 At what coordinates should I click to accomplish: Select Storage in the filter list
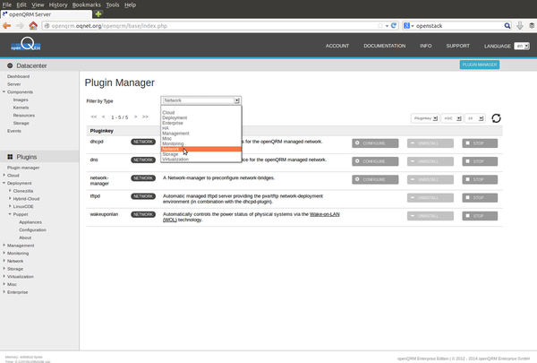click(201, 154)
